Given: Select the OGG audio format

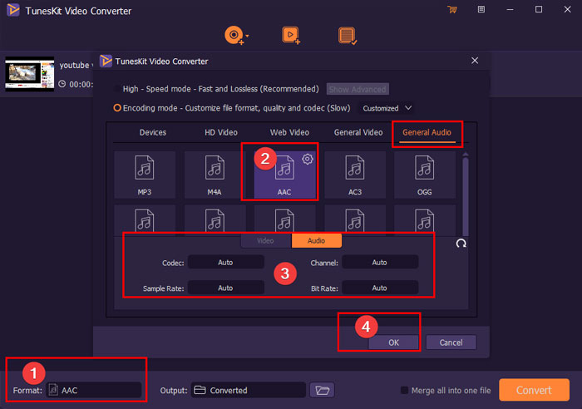Looking at the screenshot, I should coord(425,175).
